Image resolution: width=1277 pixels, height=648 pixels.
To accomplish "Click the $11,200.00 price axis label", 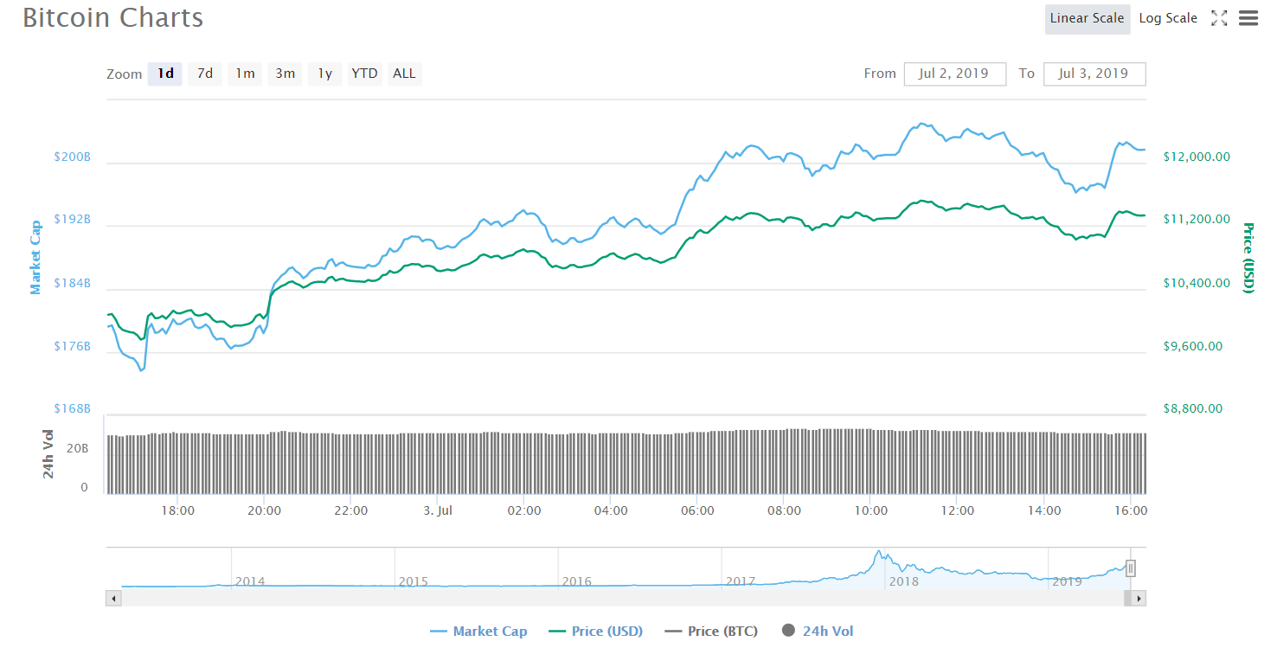I will (x=1197, y=219).
